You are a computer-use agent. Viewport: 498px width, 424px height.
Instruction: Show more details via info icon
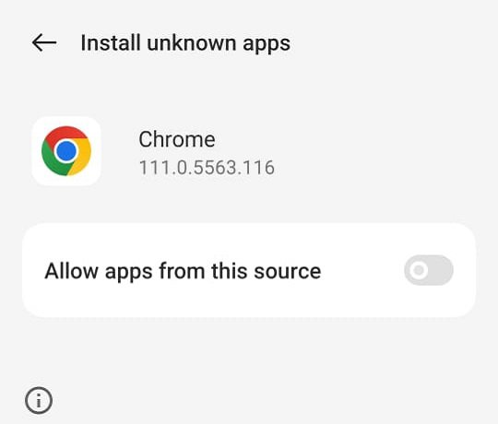click(39, 401)
